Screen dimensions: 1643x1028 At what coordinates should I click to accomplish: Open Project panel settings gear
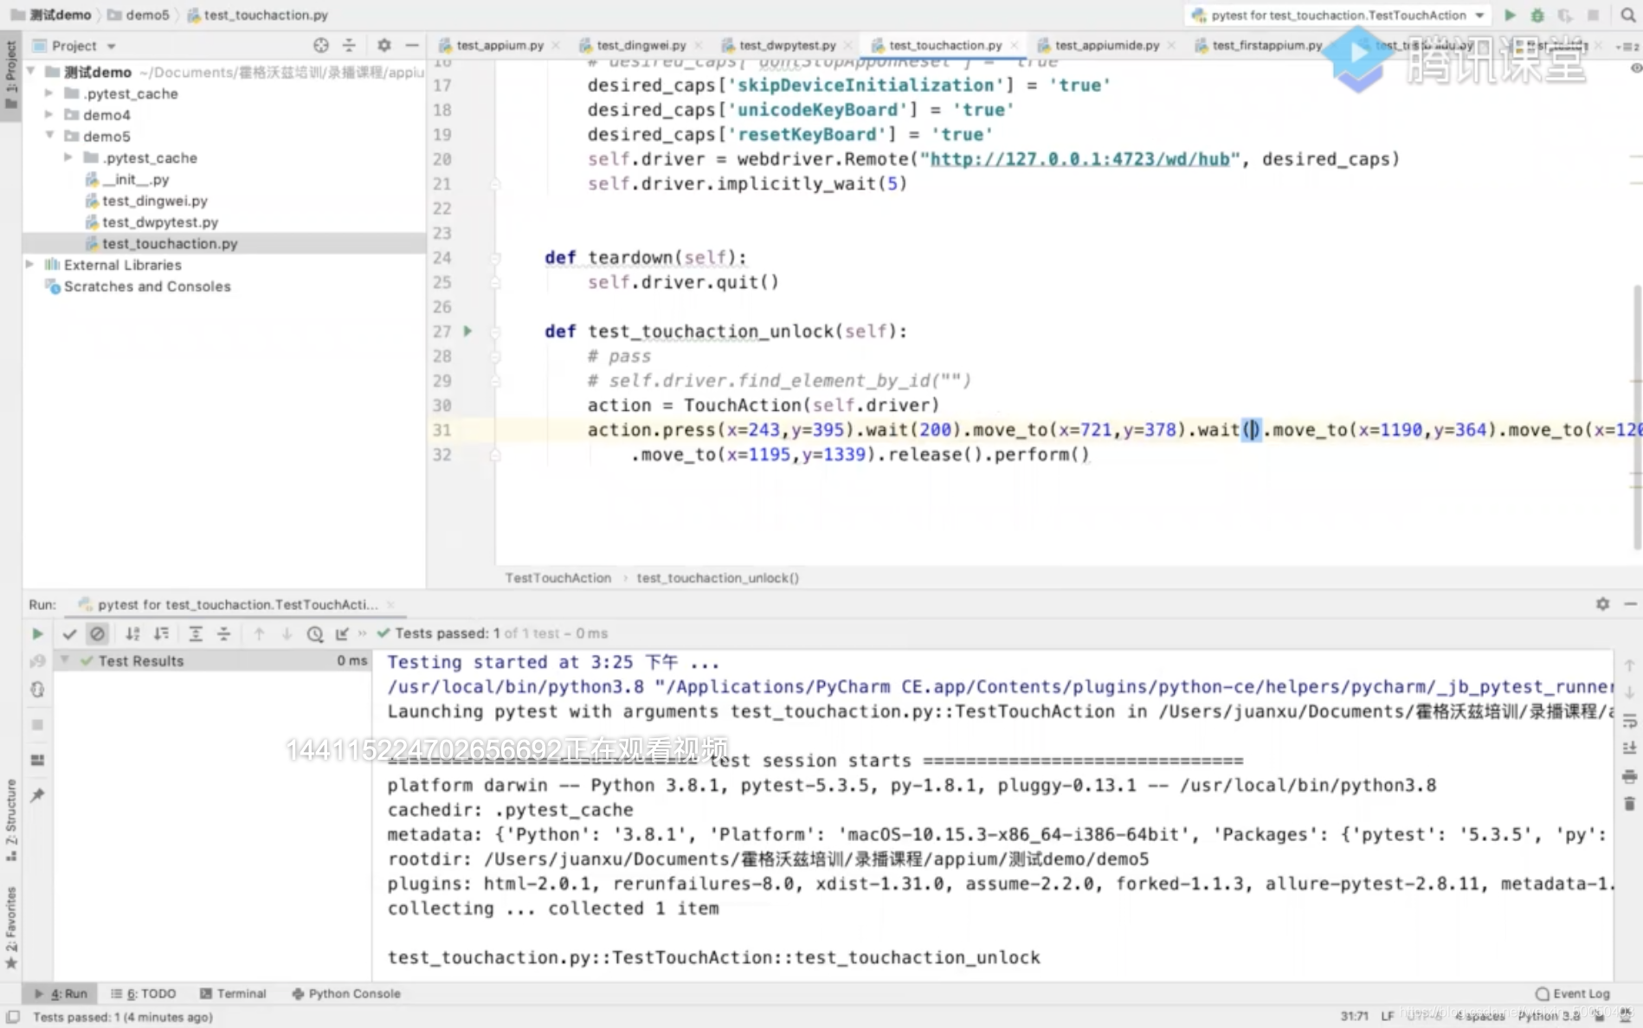pyautogui.click(x=384, y=45)
